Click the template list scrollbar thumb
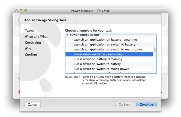 (x=155, y=49)
